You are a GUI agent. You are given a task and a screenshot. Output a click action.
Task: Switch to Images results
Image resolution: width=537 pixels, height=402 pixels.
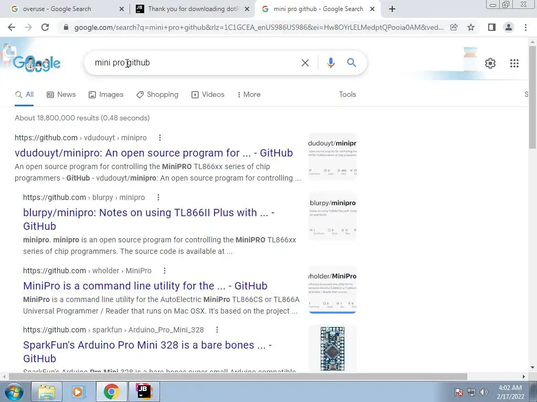point(106,95)
